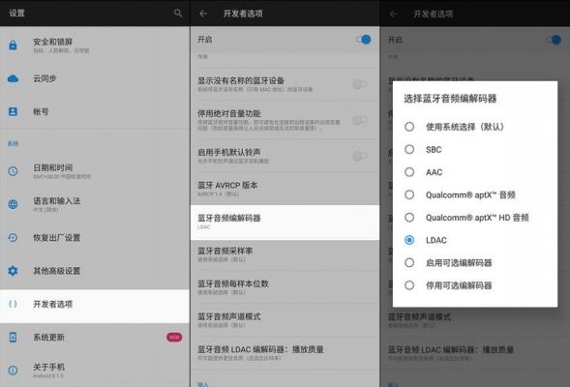Tap the clock icon for date and time
The image size is (570, 387).
point(13,171)
